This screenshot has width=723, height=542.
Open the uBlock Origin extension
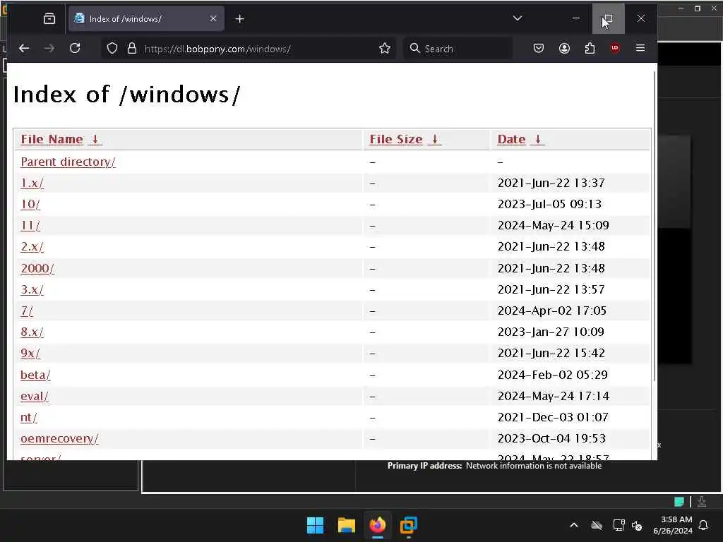(x=615, y=49)
